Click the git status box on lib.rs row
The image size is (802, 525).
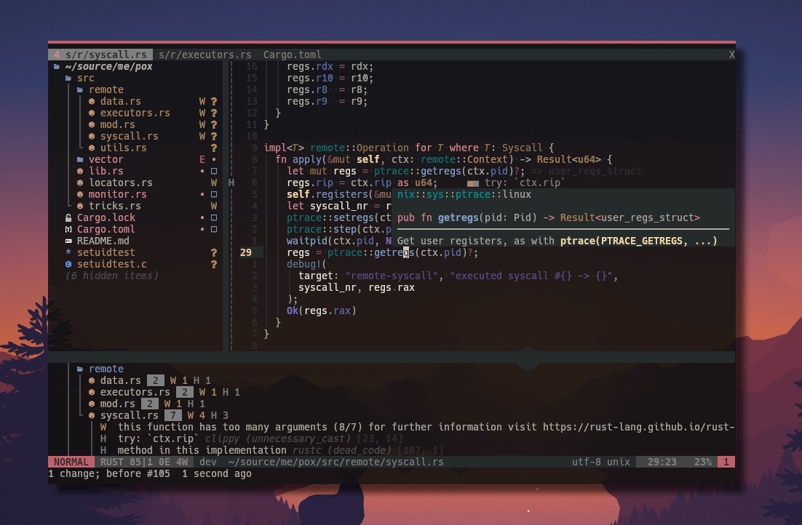point(214,172)
